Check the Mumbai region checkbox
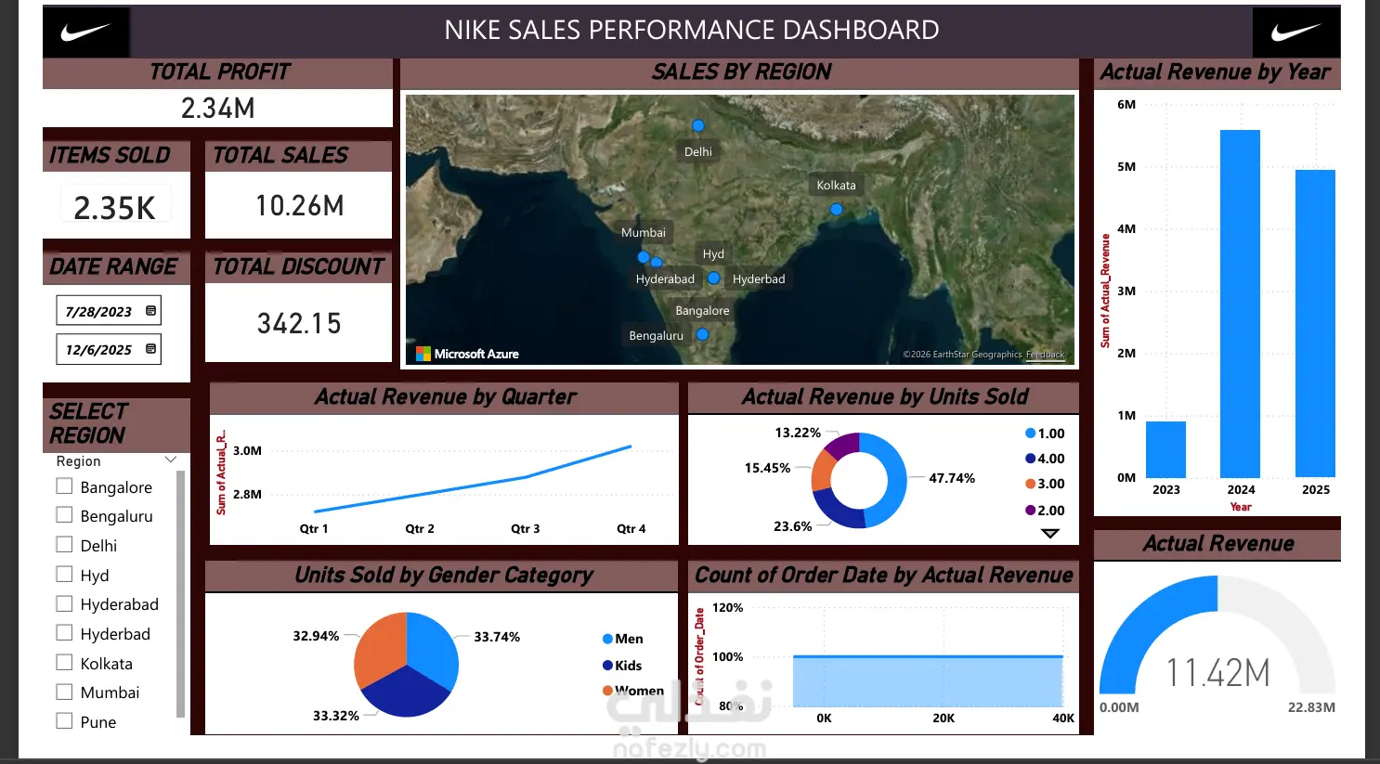The width and height of the screenshot is (1380, 764). coord(64,691)
